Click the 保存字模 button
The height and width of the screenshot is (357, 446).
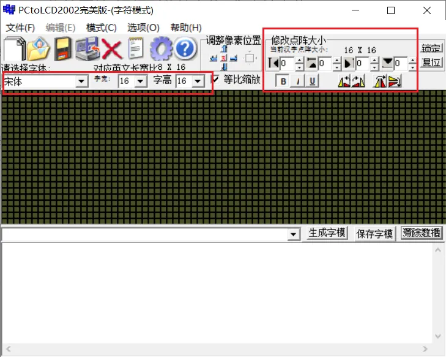point(374,234)
